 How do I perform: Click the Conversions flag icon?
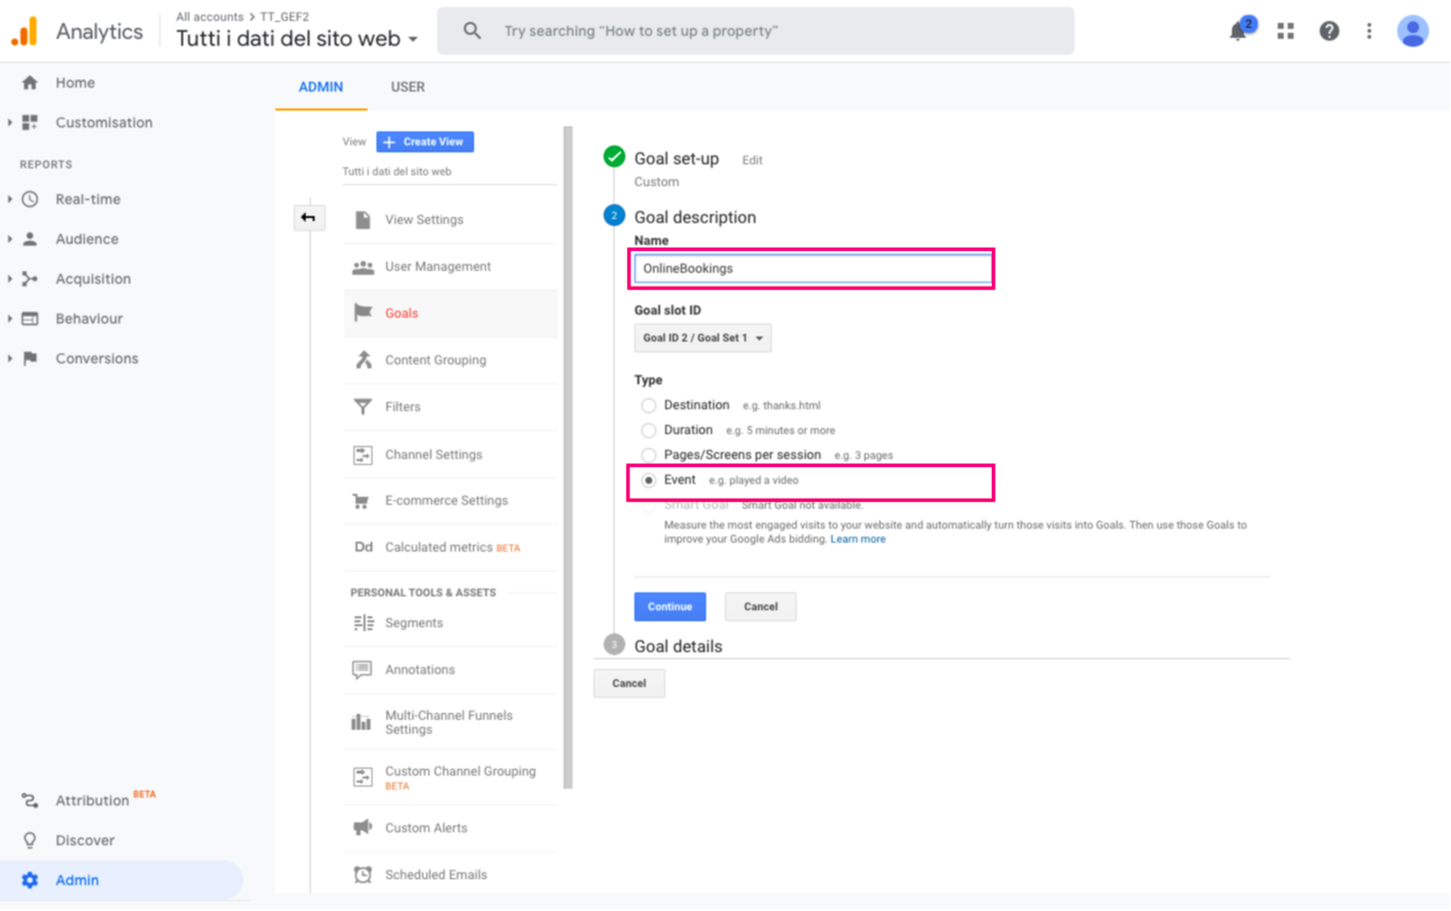[x=30, y=358]
